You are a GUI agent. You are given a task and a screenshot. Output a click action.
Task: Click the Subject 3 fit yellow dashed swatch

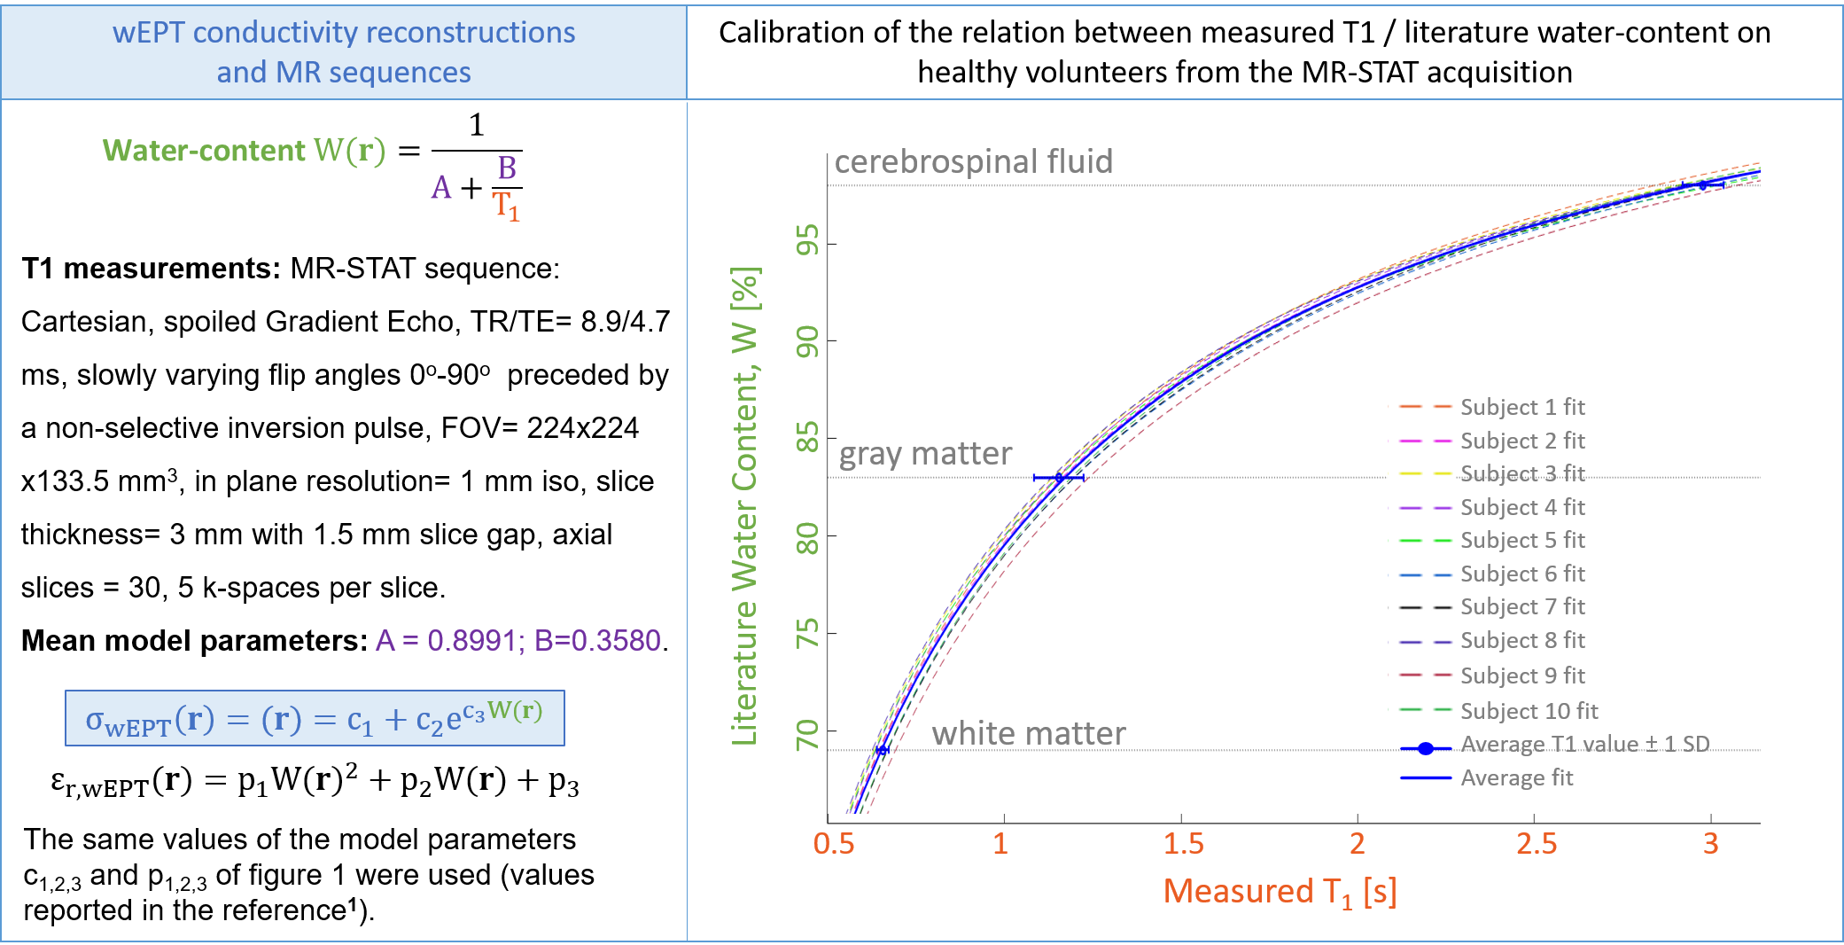[x=1425, y=473]
